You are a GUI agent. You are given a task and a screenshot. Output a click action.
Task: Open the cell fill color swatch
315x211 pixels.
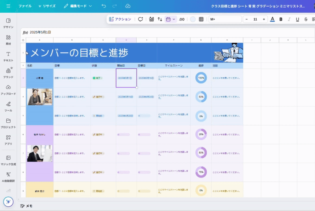[193, 19]
